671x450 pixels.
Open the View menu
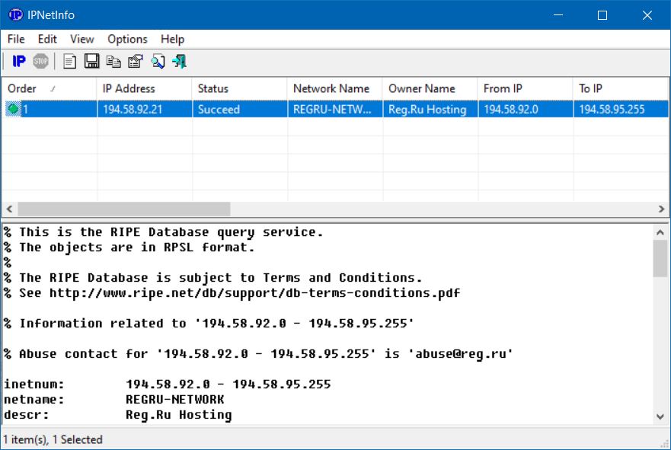click(82, 40)
